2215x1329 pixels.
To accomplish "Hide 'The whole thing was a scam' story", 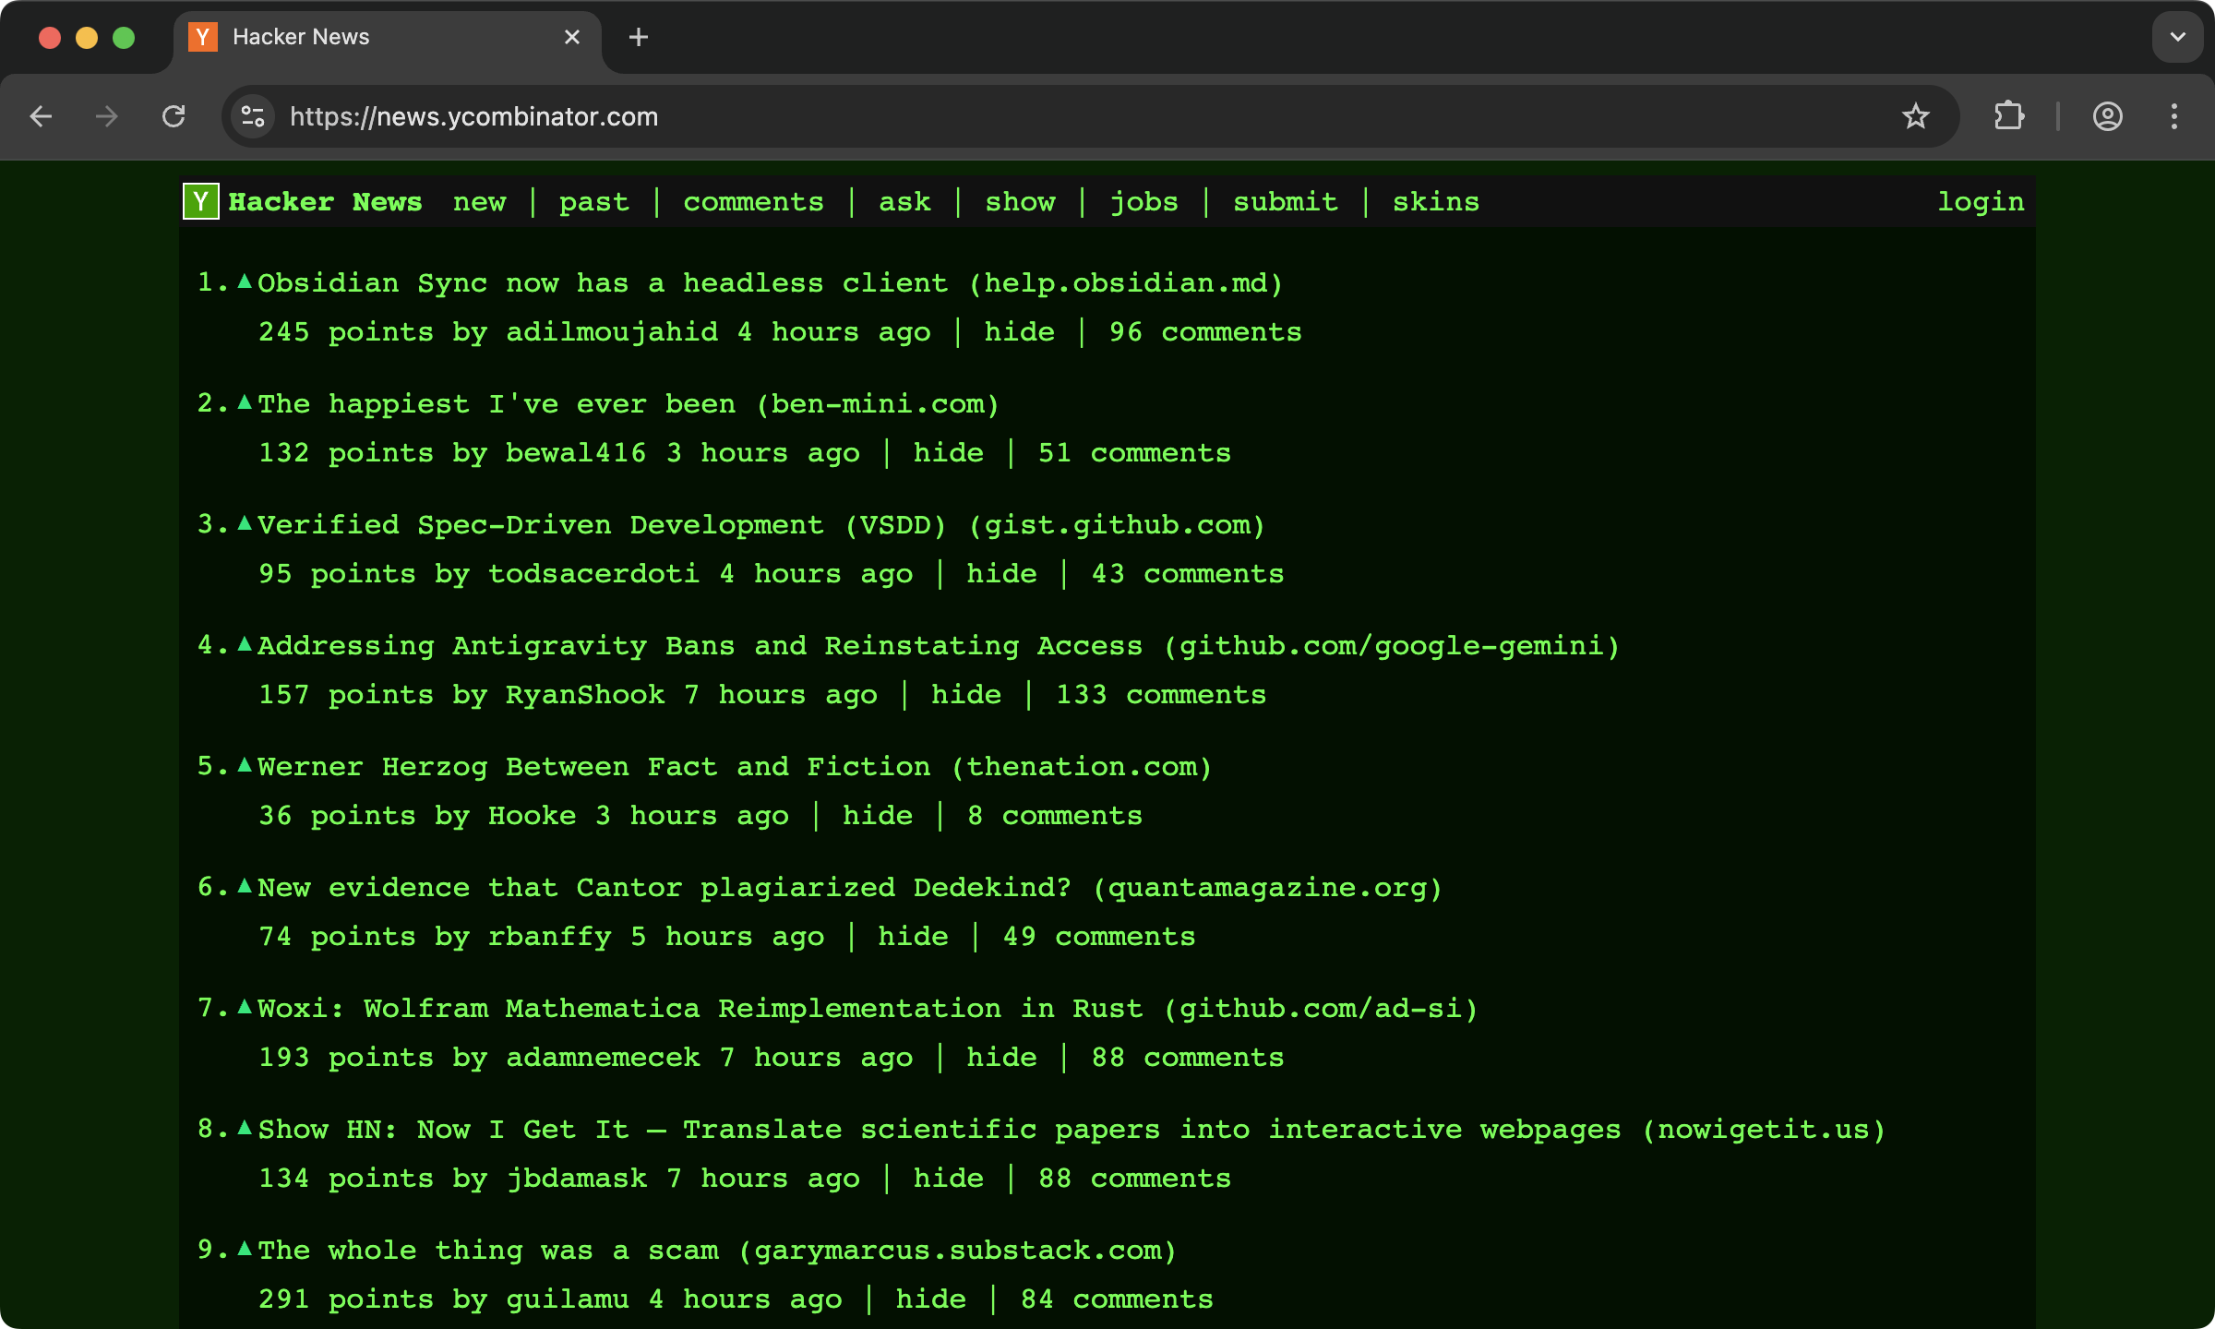I will 930,1299.
